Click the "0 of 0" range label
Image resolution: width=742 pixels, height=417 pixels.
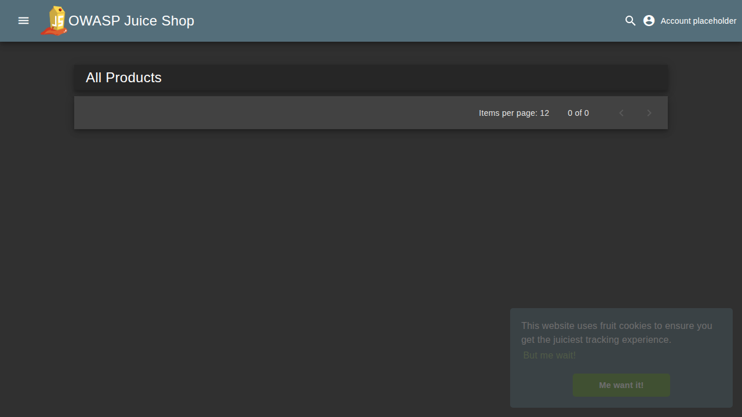click(578, 113)
